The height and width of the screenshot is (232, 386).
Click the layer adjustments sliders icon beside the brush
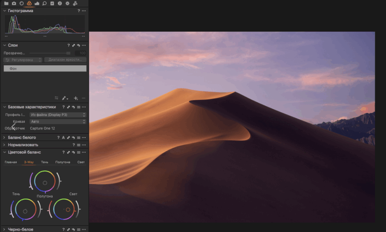pyautogui.click(x=57, y=98)
